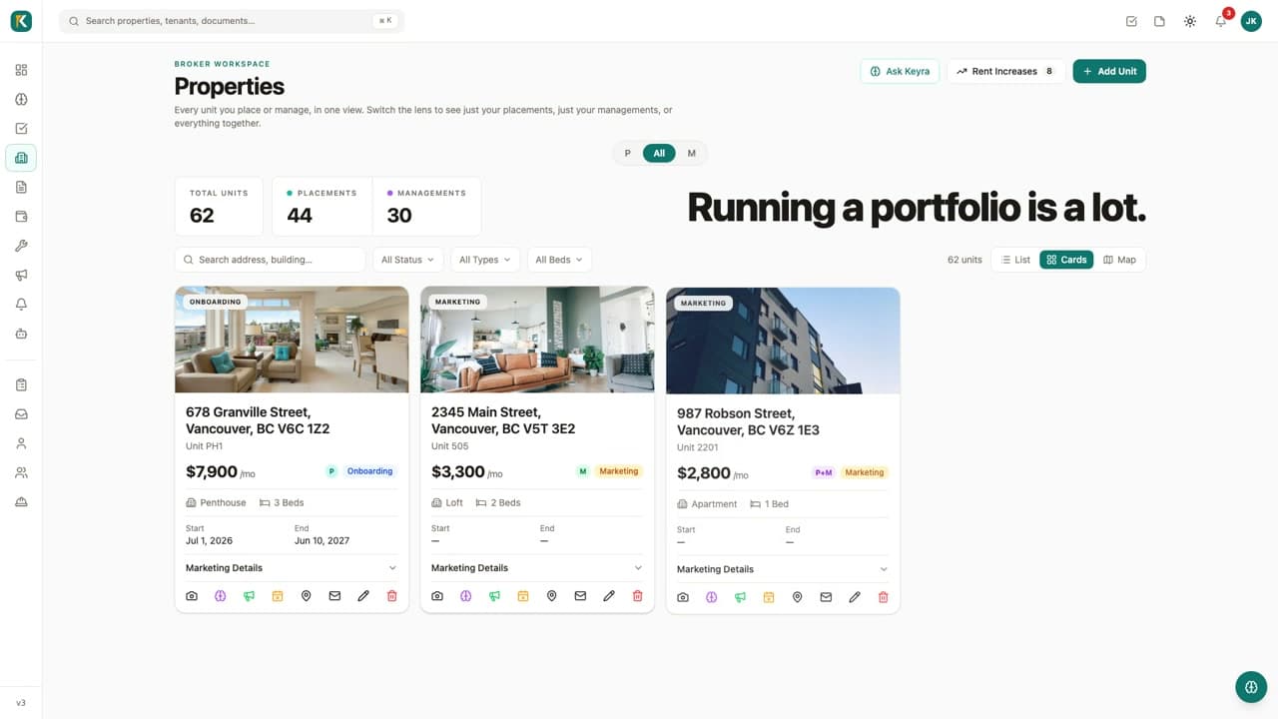Delete 678 Granville Street with trash icon
The image size is (1278, 719).
click(x=391, y=596)
